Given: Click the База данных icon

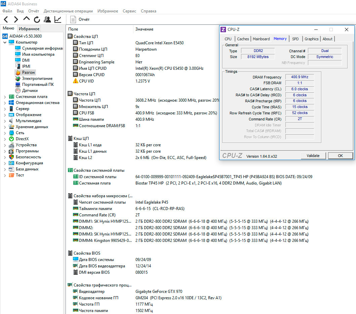Looking at the screenshot, I should click(11, 169).
